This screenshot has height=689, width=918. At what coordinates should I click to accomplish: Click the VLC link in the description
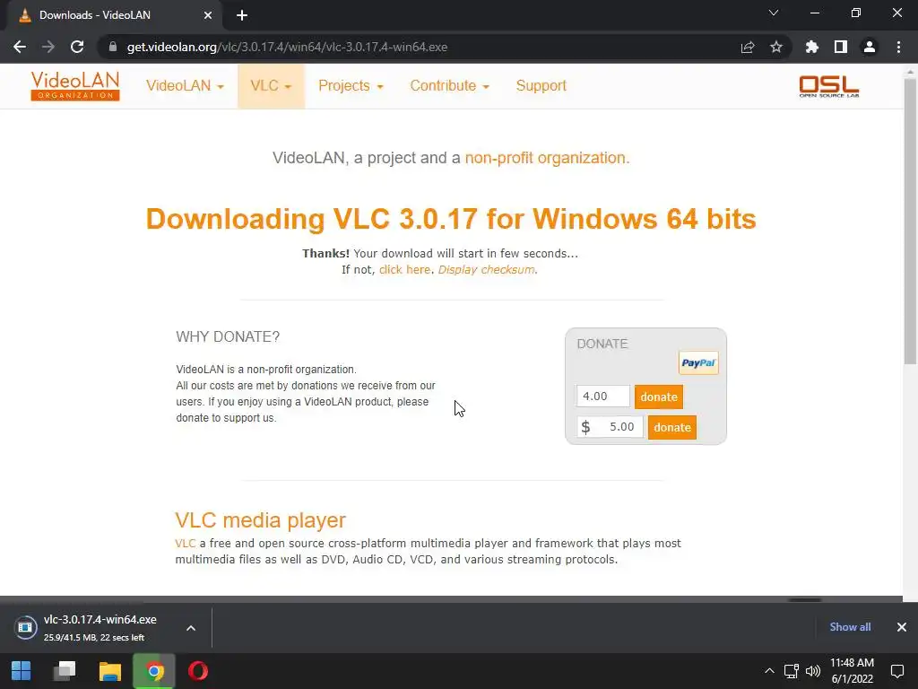click(185, 543)
